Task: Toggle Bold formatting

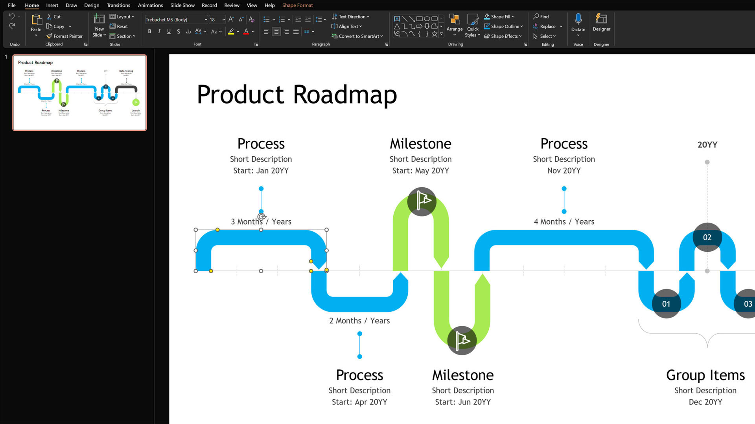Action: (x=149, y=31)
